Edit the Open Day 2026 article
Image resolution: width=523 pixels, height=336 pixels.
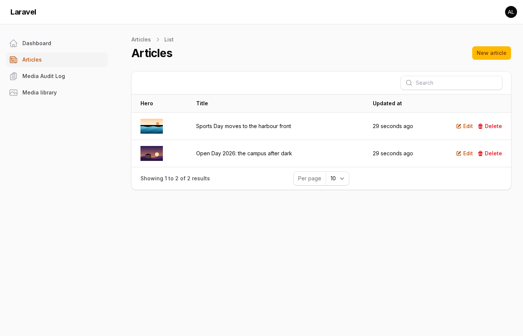point(464,153)
